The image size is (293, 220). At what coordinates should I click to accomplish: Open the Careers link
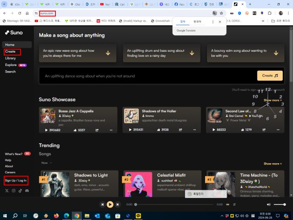[10, 172]
